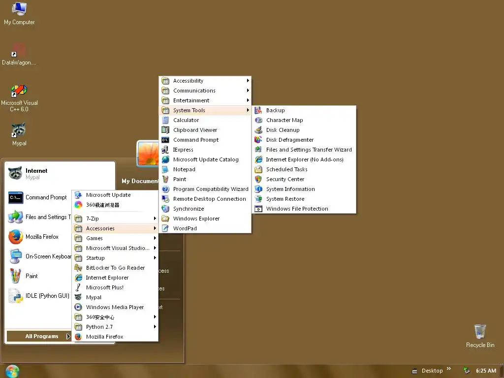Screen dimensions: 504x378
Task: Click the Calculator icon in Accessories
Action: click(x=165, y=120)
